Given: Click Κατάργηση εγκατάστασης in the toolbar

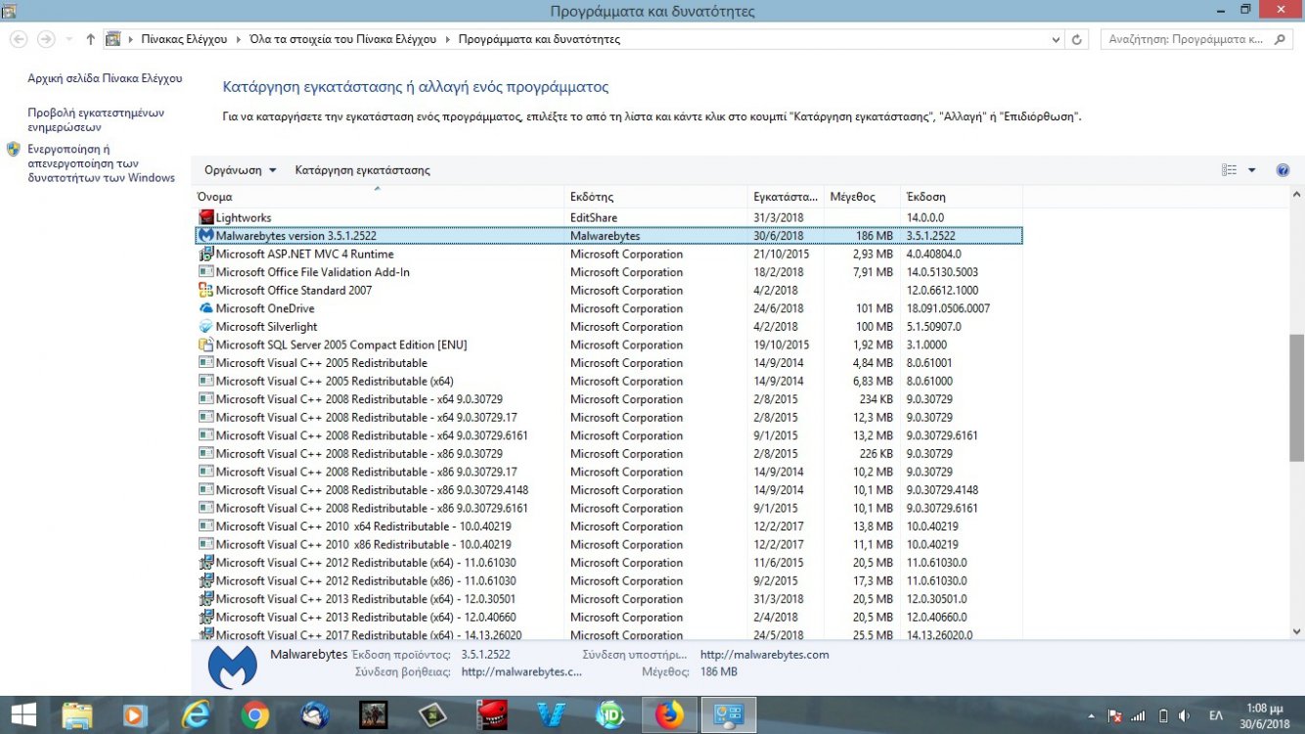Looking at the screenshot, I should point(362,170).
